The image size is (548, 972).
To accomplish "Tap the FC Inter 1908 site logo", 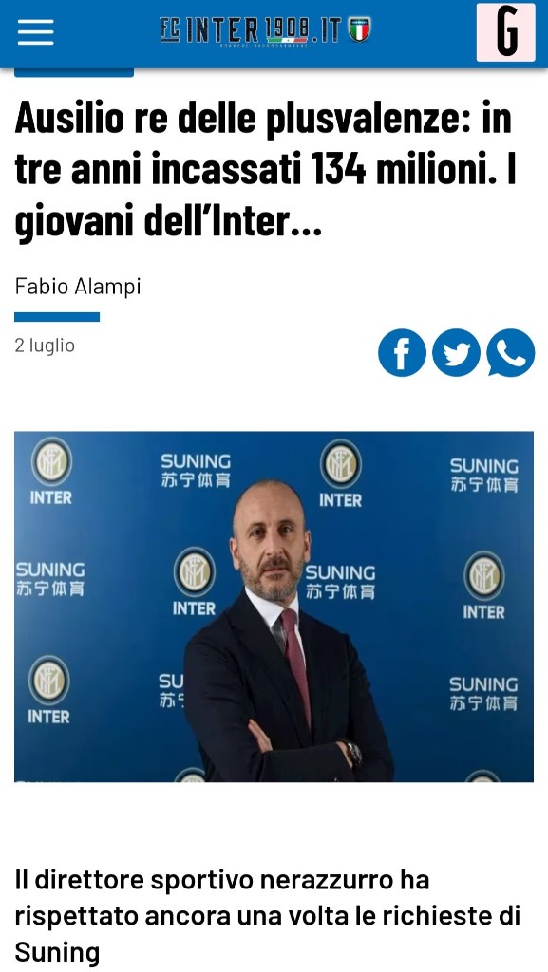I will tap(265, 31).
